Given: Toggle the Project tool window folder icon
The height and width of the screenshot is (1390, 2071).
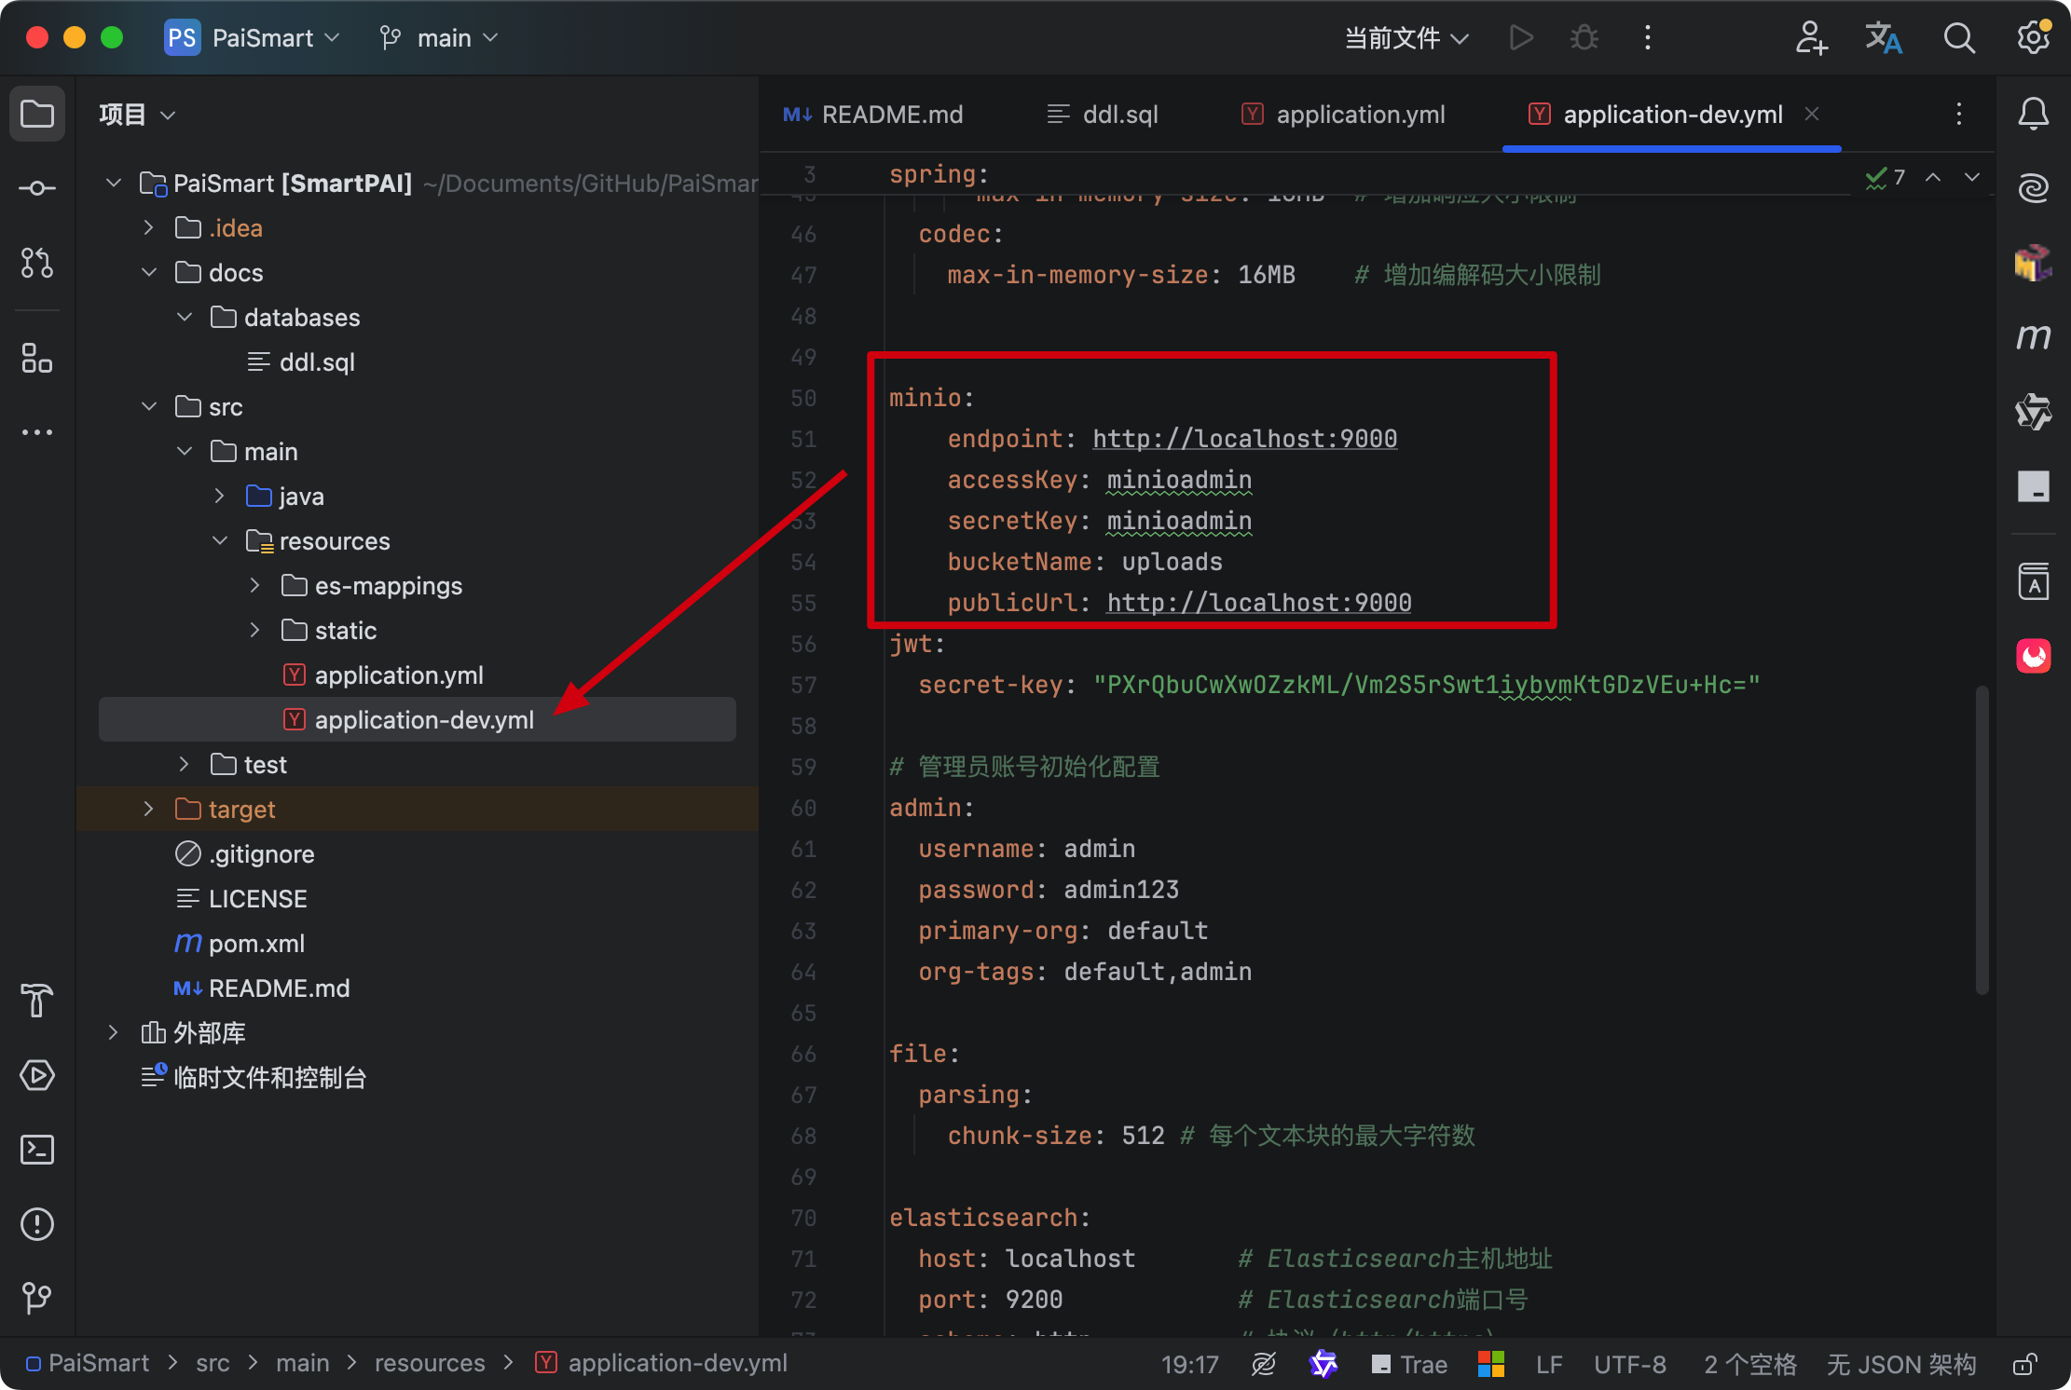Looking at the screenshot, I should coord(37,114).
